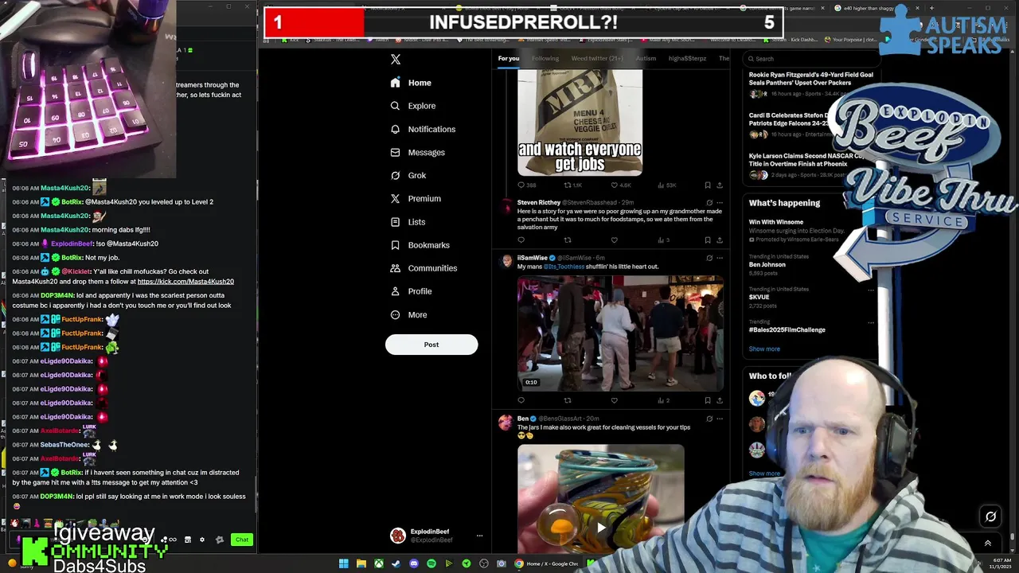Open the ExplodinBeef account menu dots
Image resolution: width=1019 pixels, height=573 pixels.
tap(479, 536)
